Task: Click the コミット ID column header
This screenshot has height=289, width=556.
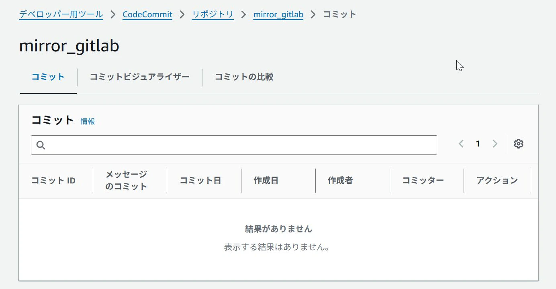Action: coord(53,181)
